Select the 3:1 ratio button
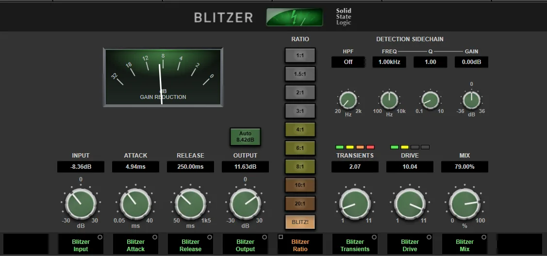The image size is (547, 256). [x=300, y=111]
